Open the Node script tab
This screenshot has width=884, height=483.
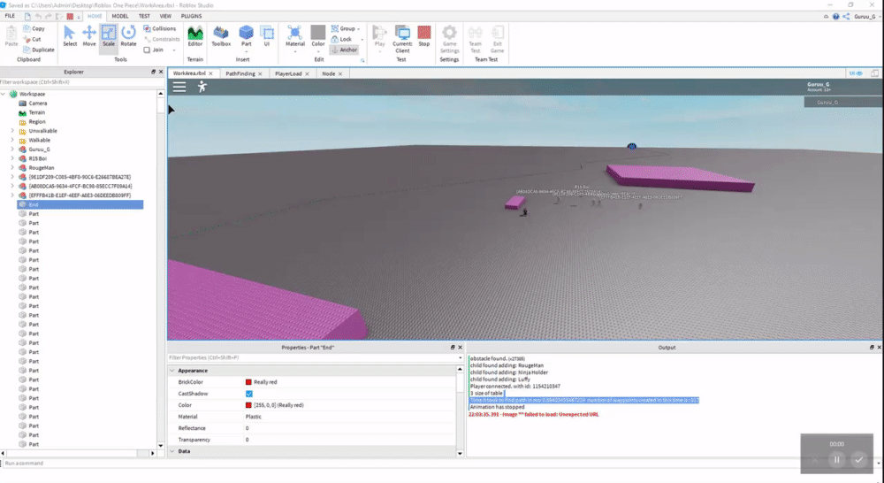[x=328, y=73]
